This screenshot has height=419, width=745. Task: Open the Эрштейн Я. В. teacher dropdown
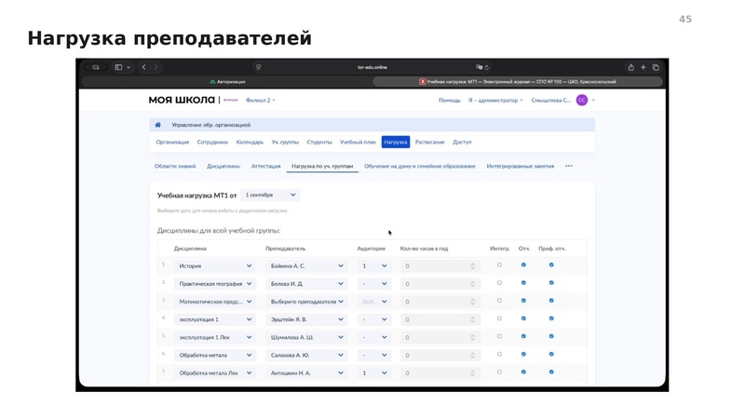coord(306,319)
